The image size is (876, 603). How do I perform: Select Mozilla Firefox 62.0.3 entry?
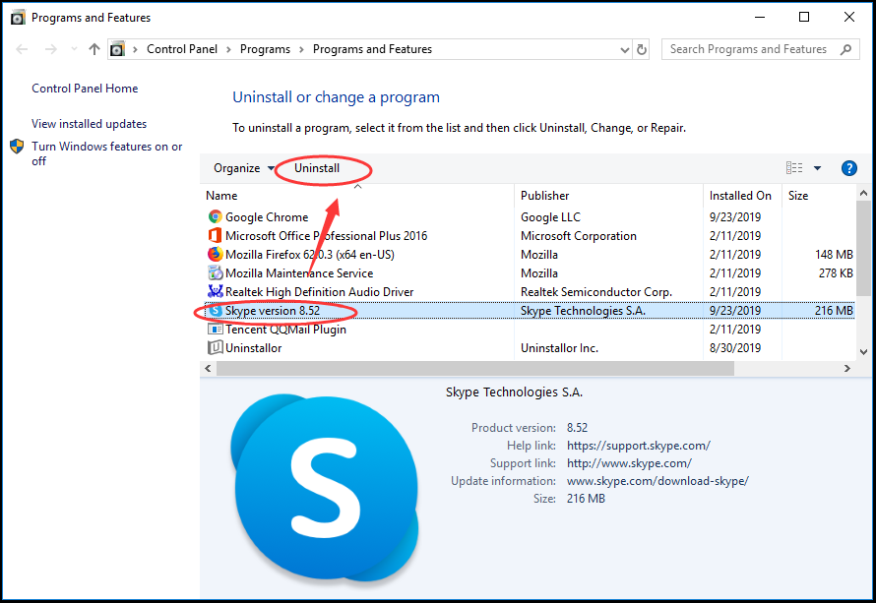pyautogui.click(x=530, y=254)
